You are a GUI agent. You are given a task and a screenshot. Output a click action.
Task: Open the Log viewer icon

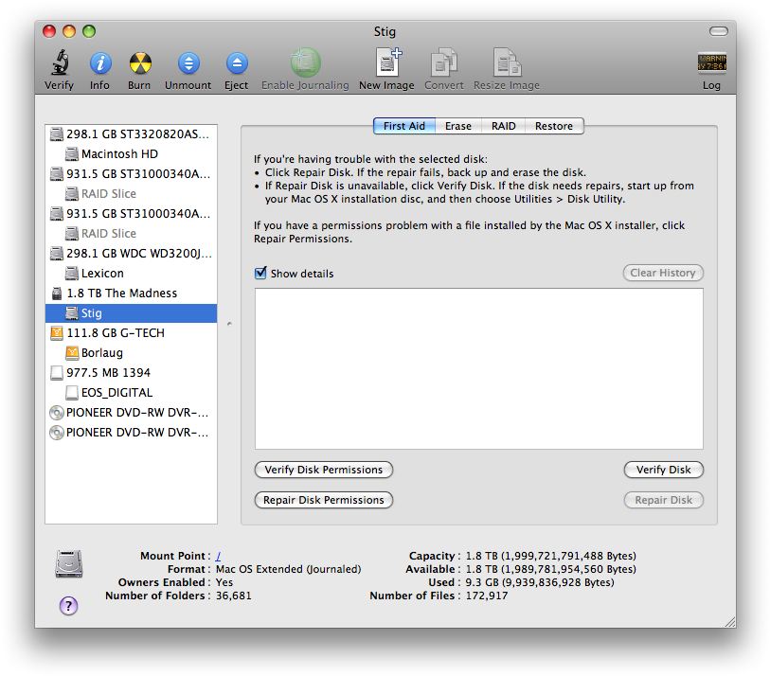click(711, 64)
